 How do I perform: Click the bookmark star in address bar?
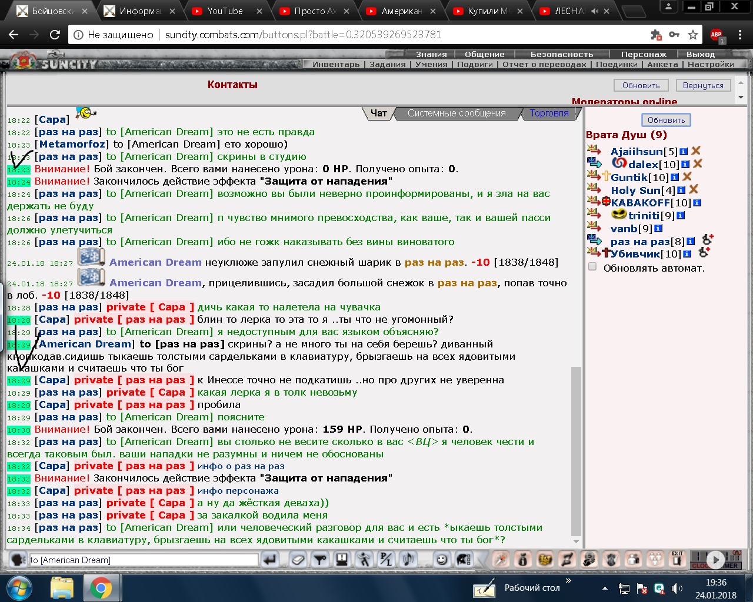(x=693, y=35)
